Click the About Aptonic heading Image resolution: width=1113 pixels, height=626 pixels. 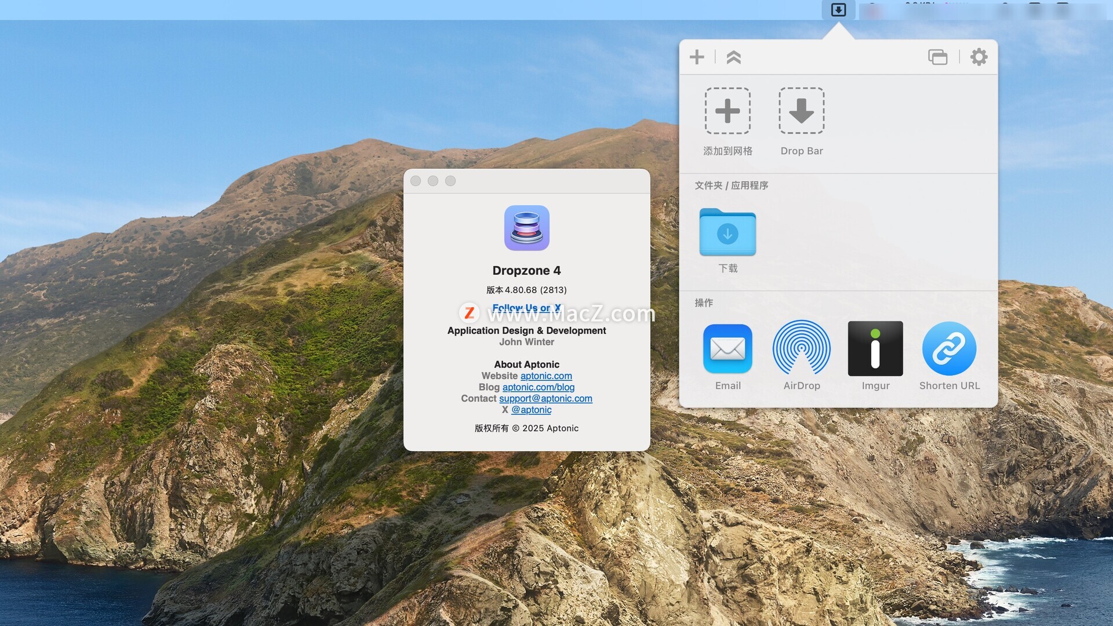coord(526,365)
